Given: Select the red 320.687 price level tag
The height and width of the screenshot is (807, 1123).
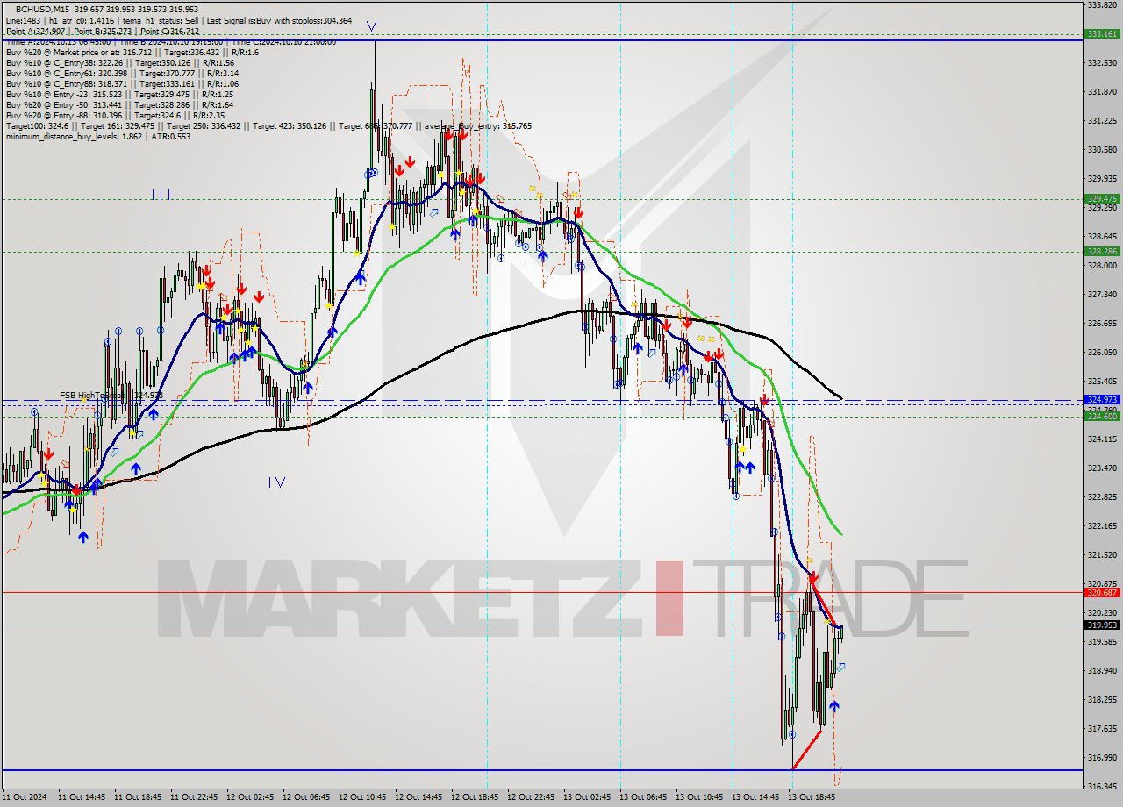Looking at the screenshot, I should click(1101, 592).
